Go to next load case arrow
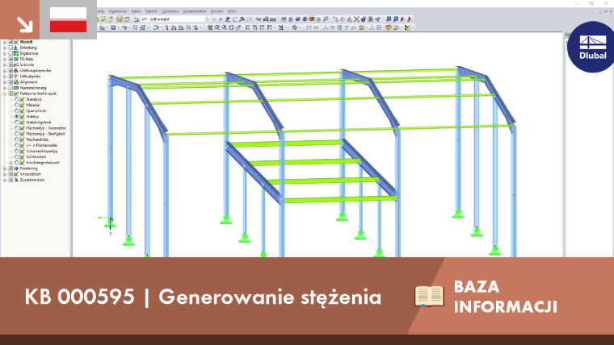Viewport: 614px width, 345px height. pos(221,19)
